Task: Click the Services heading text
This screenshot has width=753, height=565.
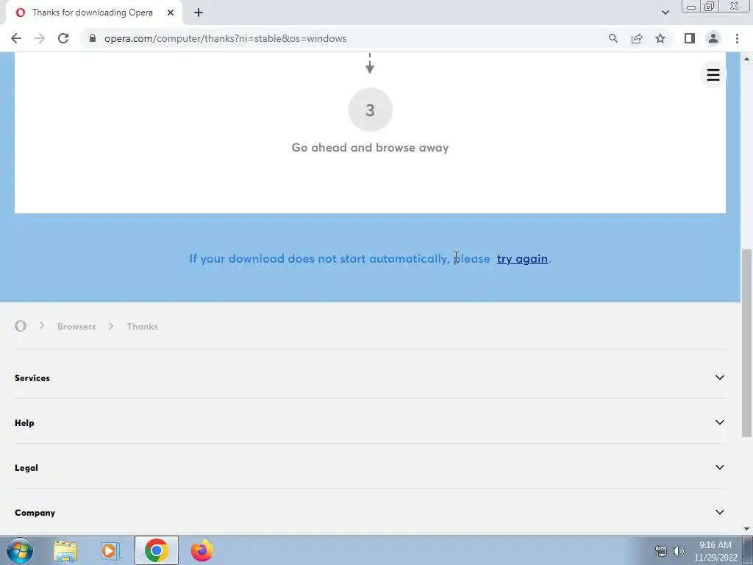Action: pos(32,378)
